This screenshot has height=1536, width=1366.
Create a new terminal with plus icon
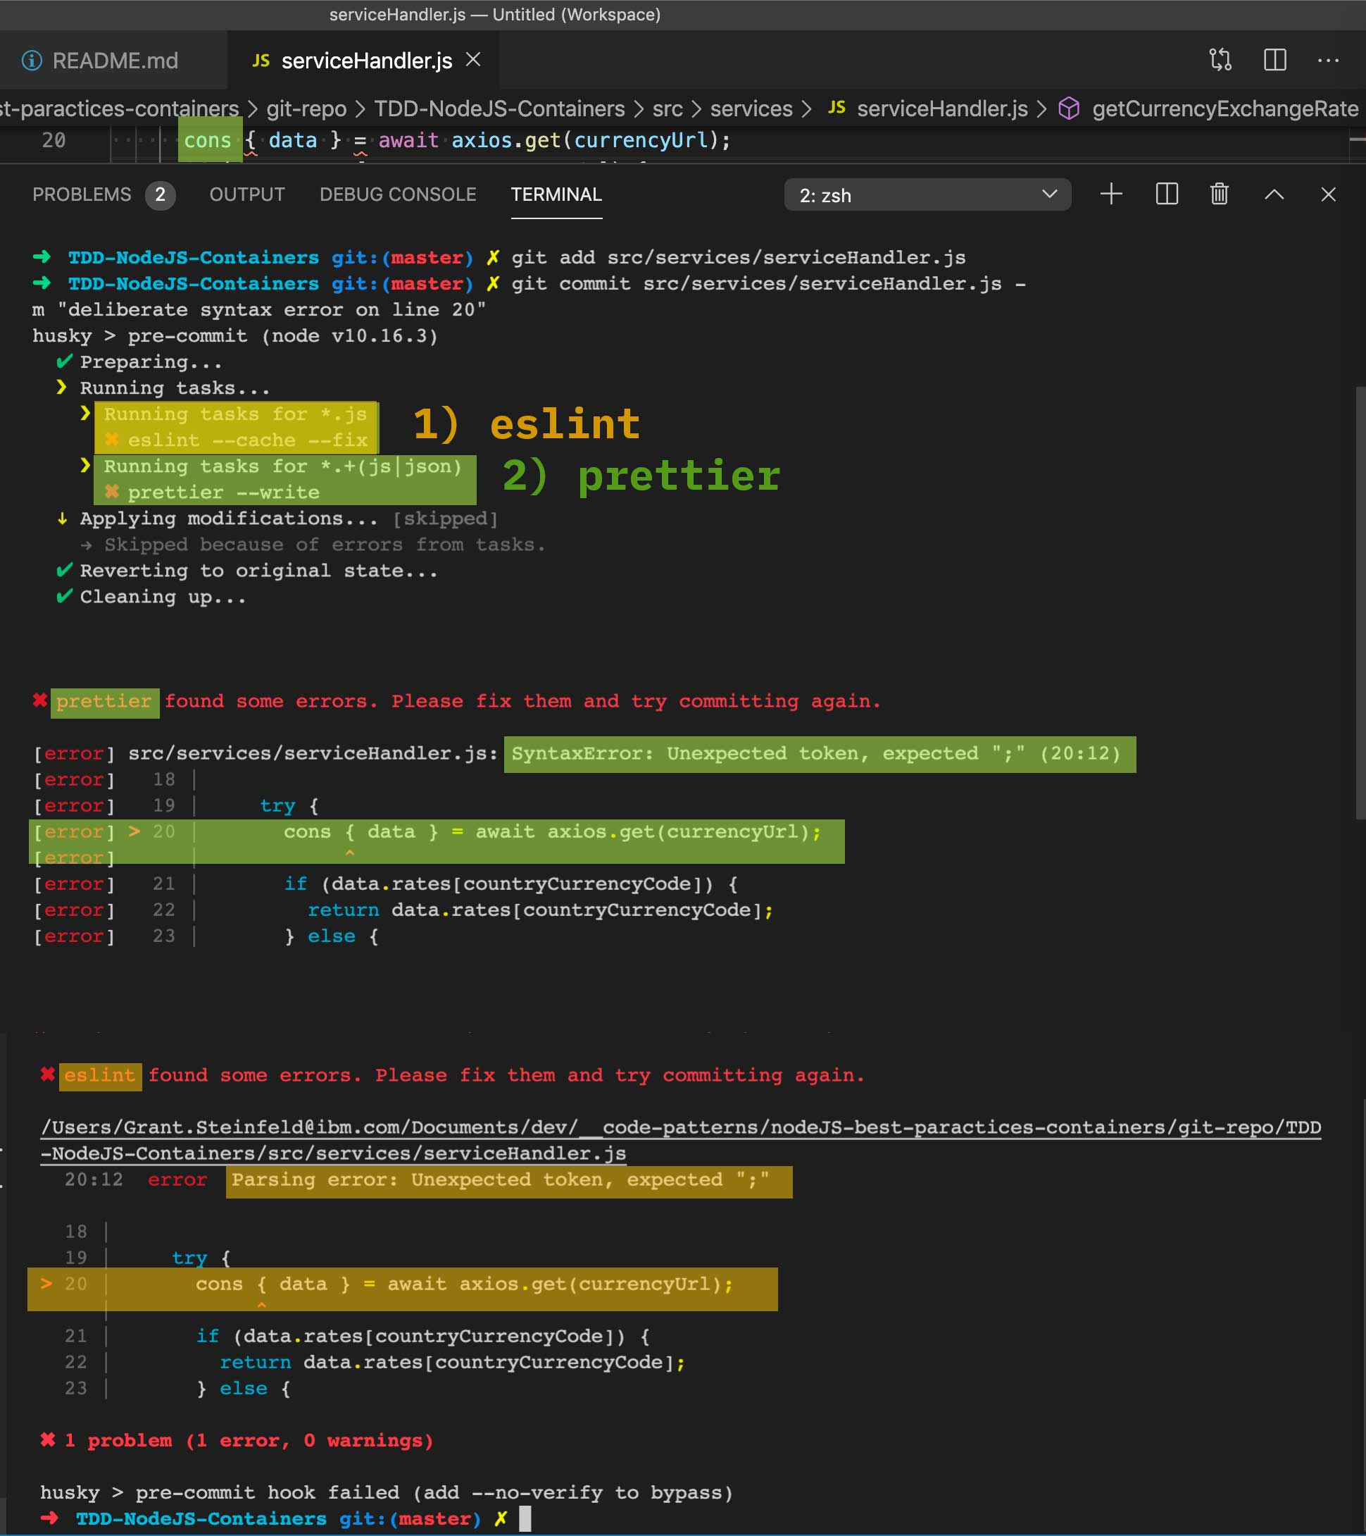(1110, 194)
